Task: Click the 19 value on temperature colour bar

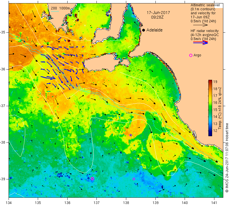Action: [x=215, y=82]
